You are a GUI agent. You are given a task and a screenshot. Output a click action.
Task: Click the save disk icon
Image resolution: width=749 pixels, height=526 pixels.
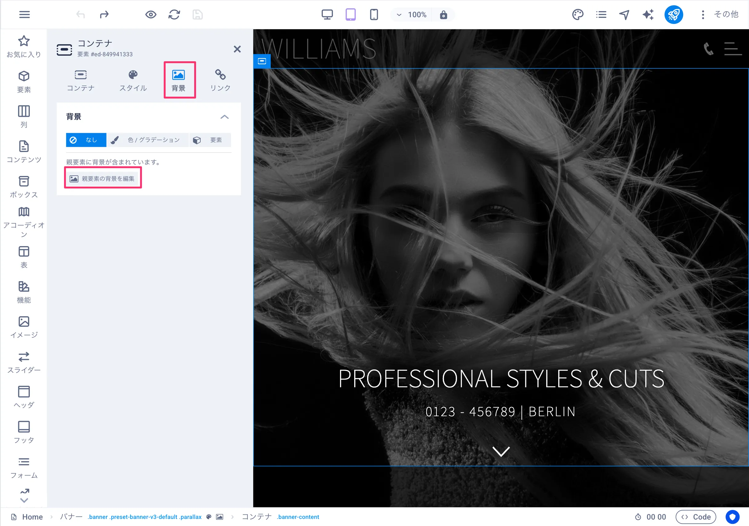pos(198,15)
